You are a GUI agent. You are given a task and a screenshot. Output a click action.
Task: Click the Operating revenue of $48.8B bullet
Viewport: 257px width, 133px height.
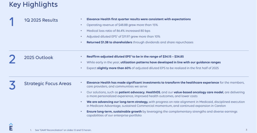122,25
